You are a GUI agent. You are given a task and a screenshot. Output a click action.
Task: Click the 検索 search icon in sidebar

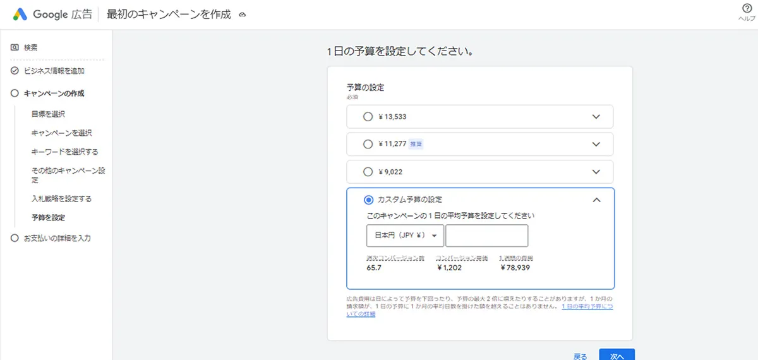[15, 47]
